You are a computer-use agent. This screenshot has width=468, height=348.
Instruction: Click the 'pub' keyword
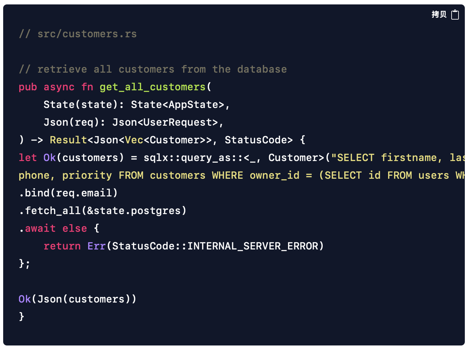(x=28, y=87)
